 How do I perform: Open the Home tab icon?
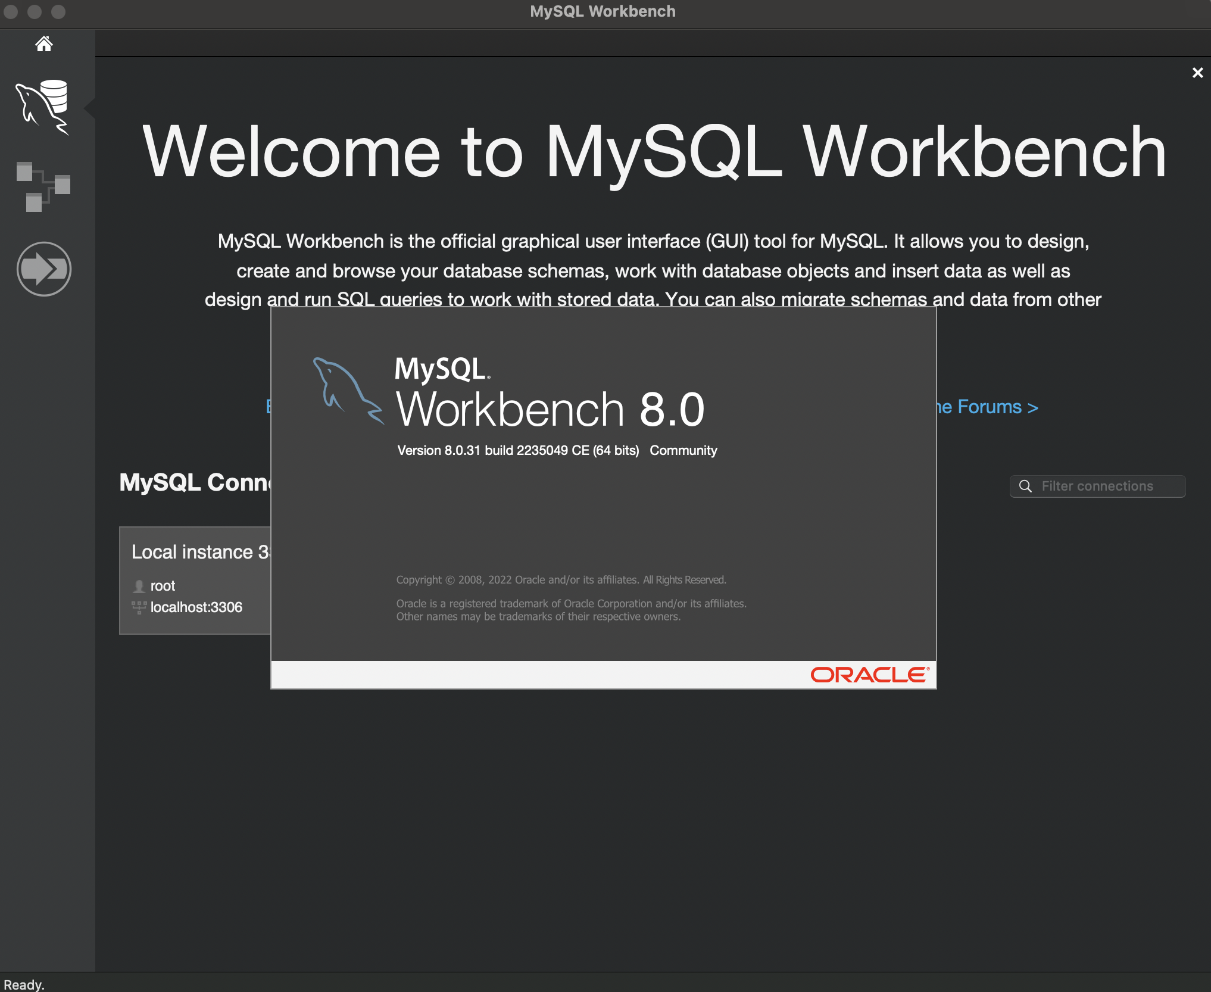43,43
